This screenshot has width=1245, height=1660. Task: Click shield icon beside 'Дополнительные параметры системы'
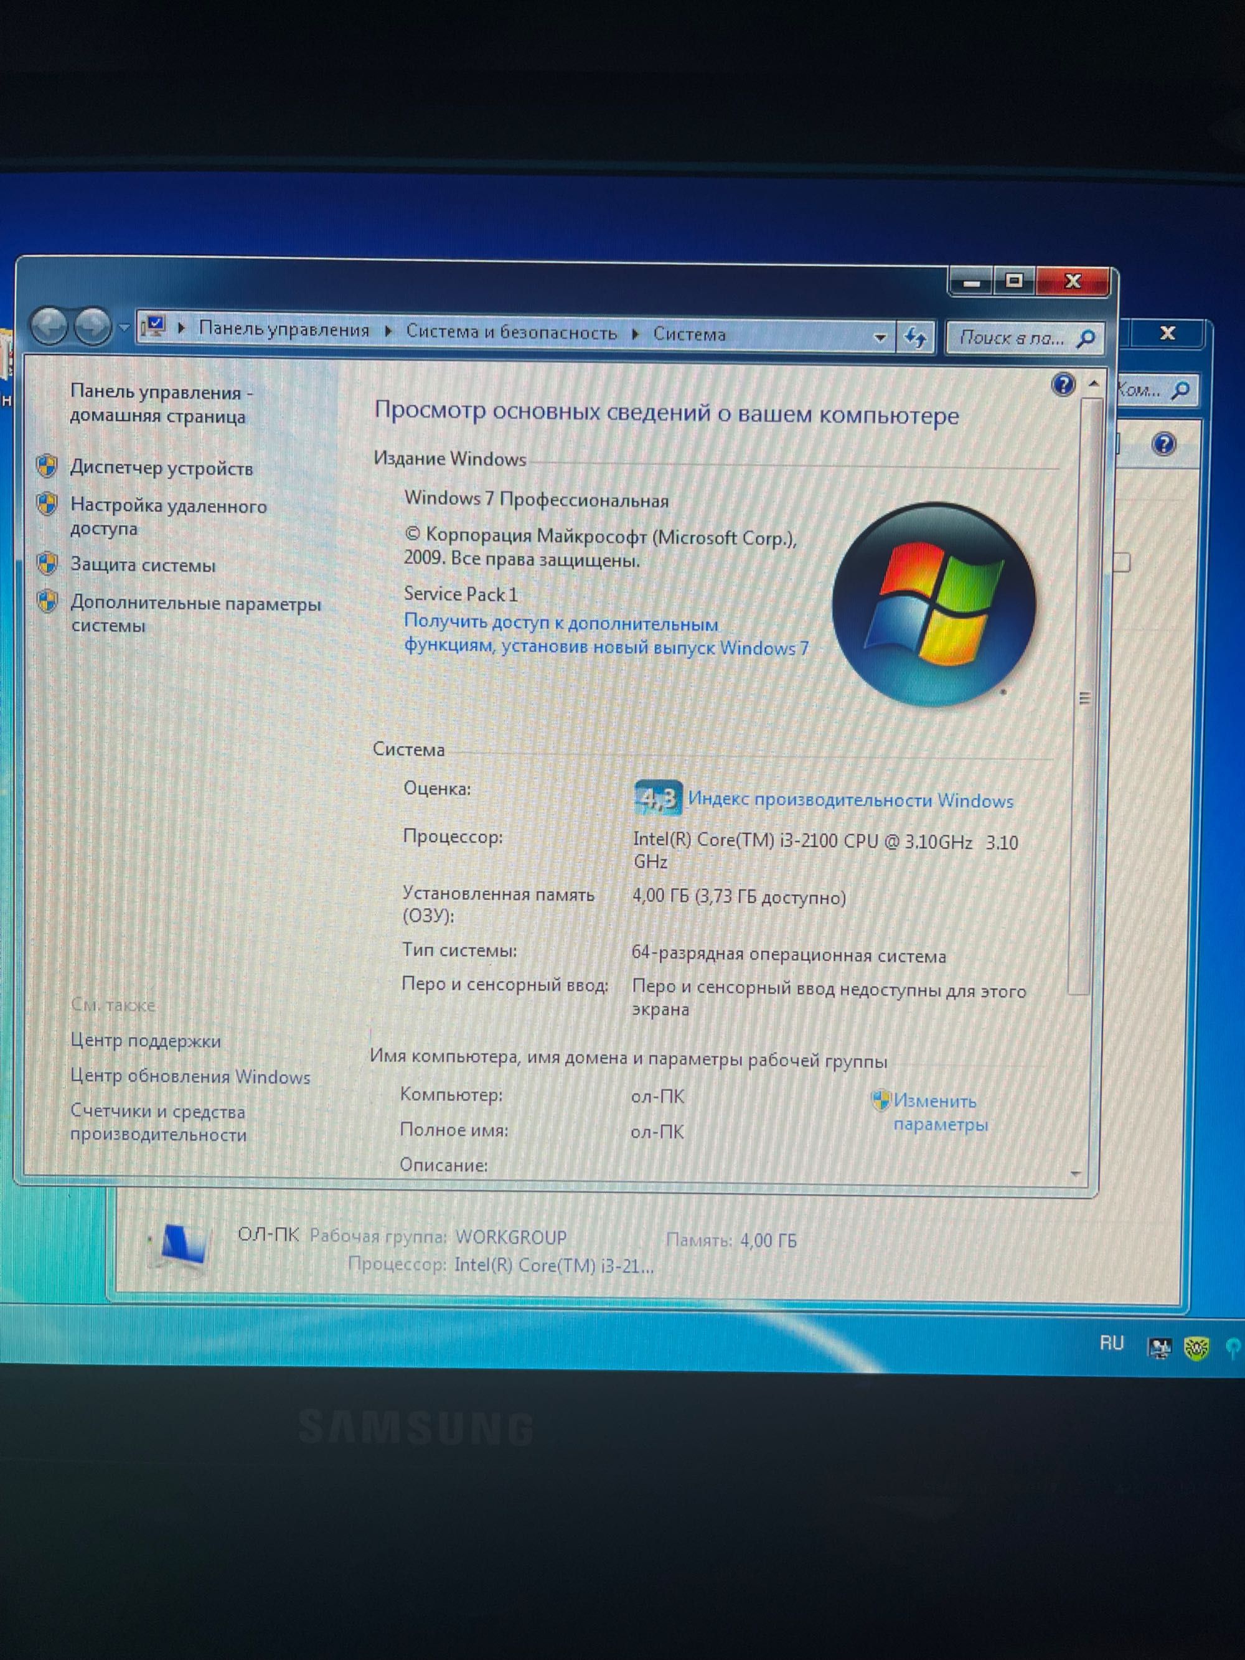47,601
